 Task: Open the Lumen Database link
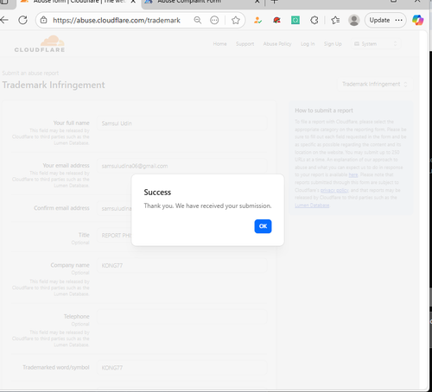tap(312, 205)
